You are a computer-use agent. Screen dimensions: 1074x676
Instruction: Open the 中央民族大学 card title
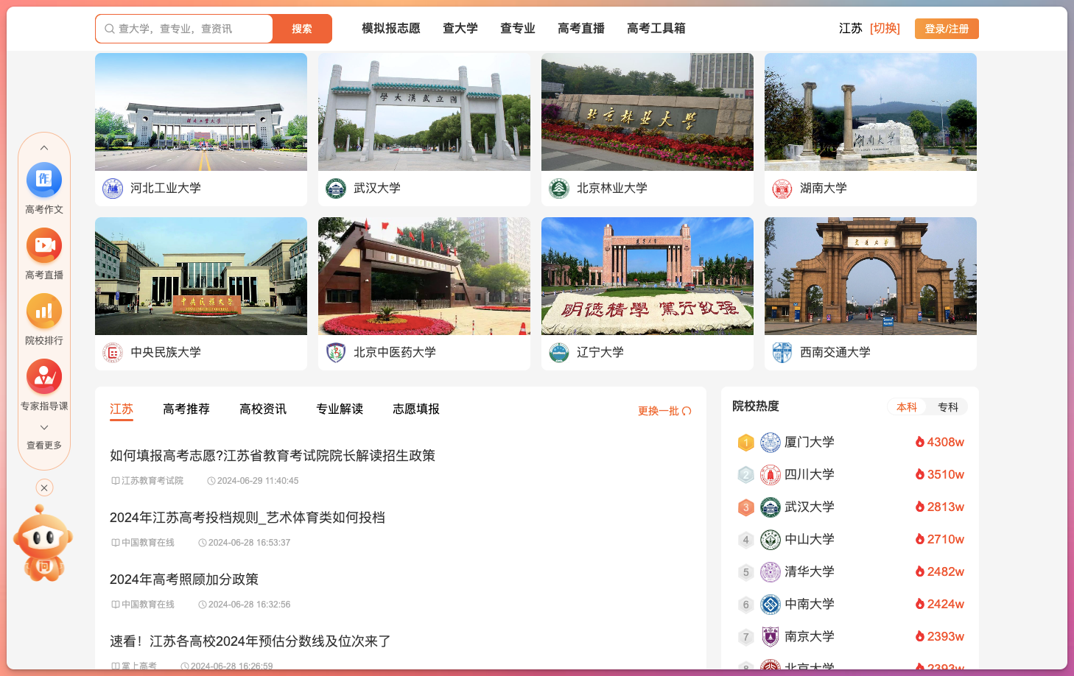pyautogui.click(x=166, y=353)
